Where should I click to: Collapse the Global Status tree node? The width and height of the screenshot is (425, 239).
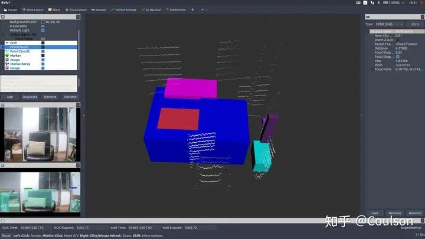pyautogui.click(x=3, y=34)
